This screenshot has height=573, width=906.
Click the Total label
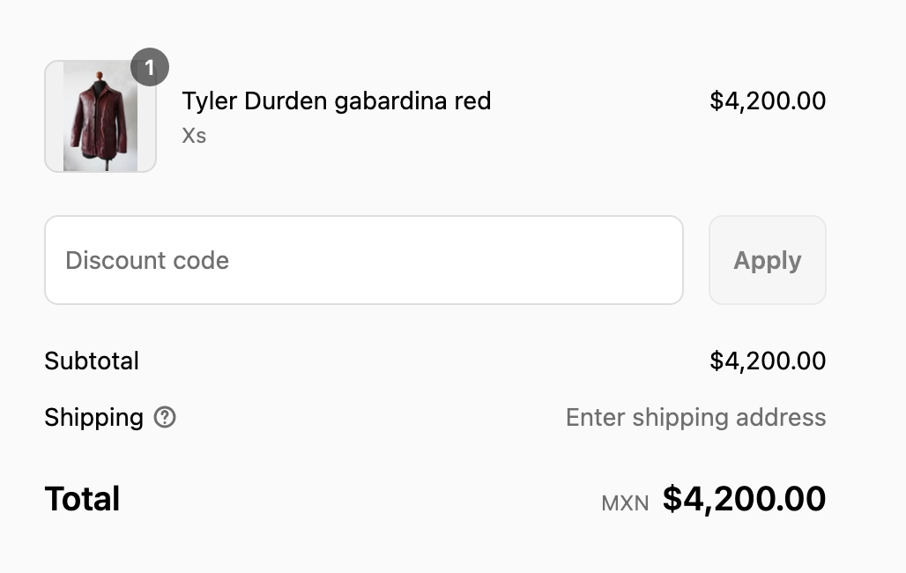pyautogui.click(x=82, y=498)
